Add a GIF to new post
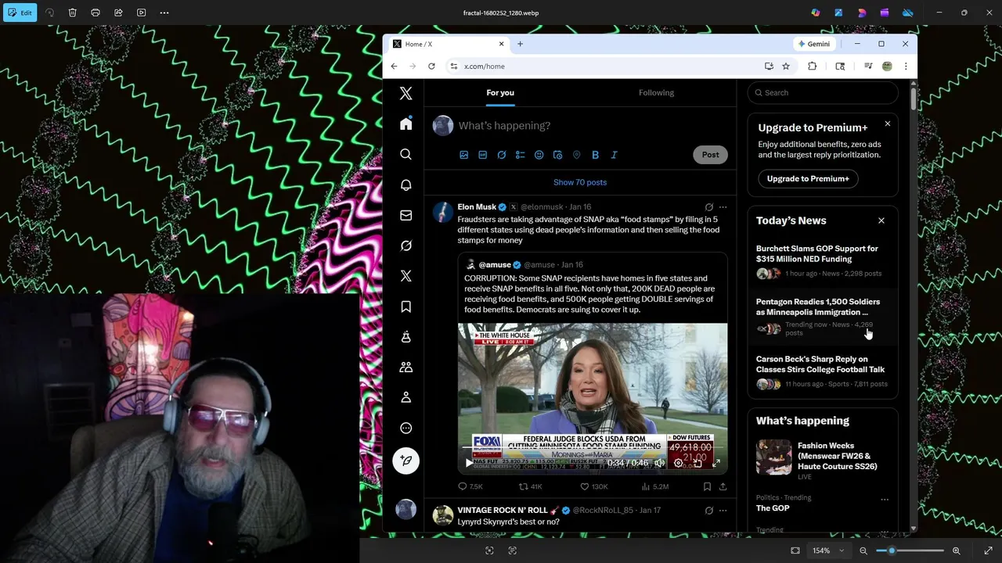 [483, 155]
